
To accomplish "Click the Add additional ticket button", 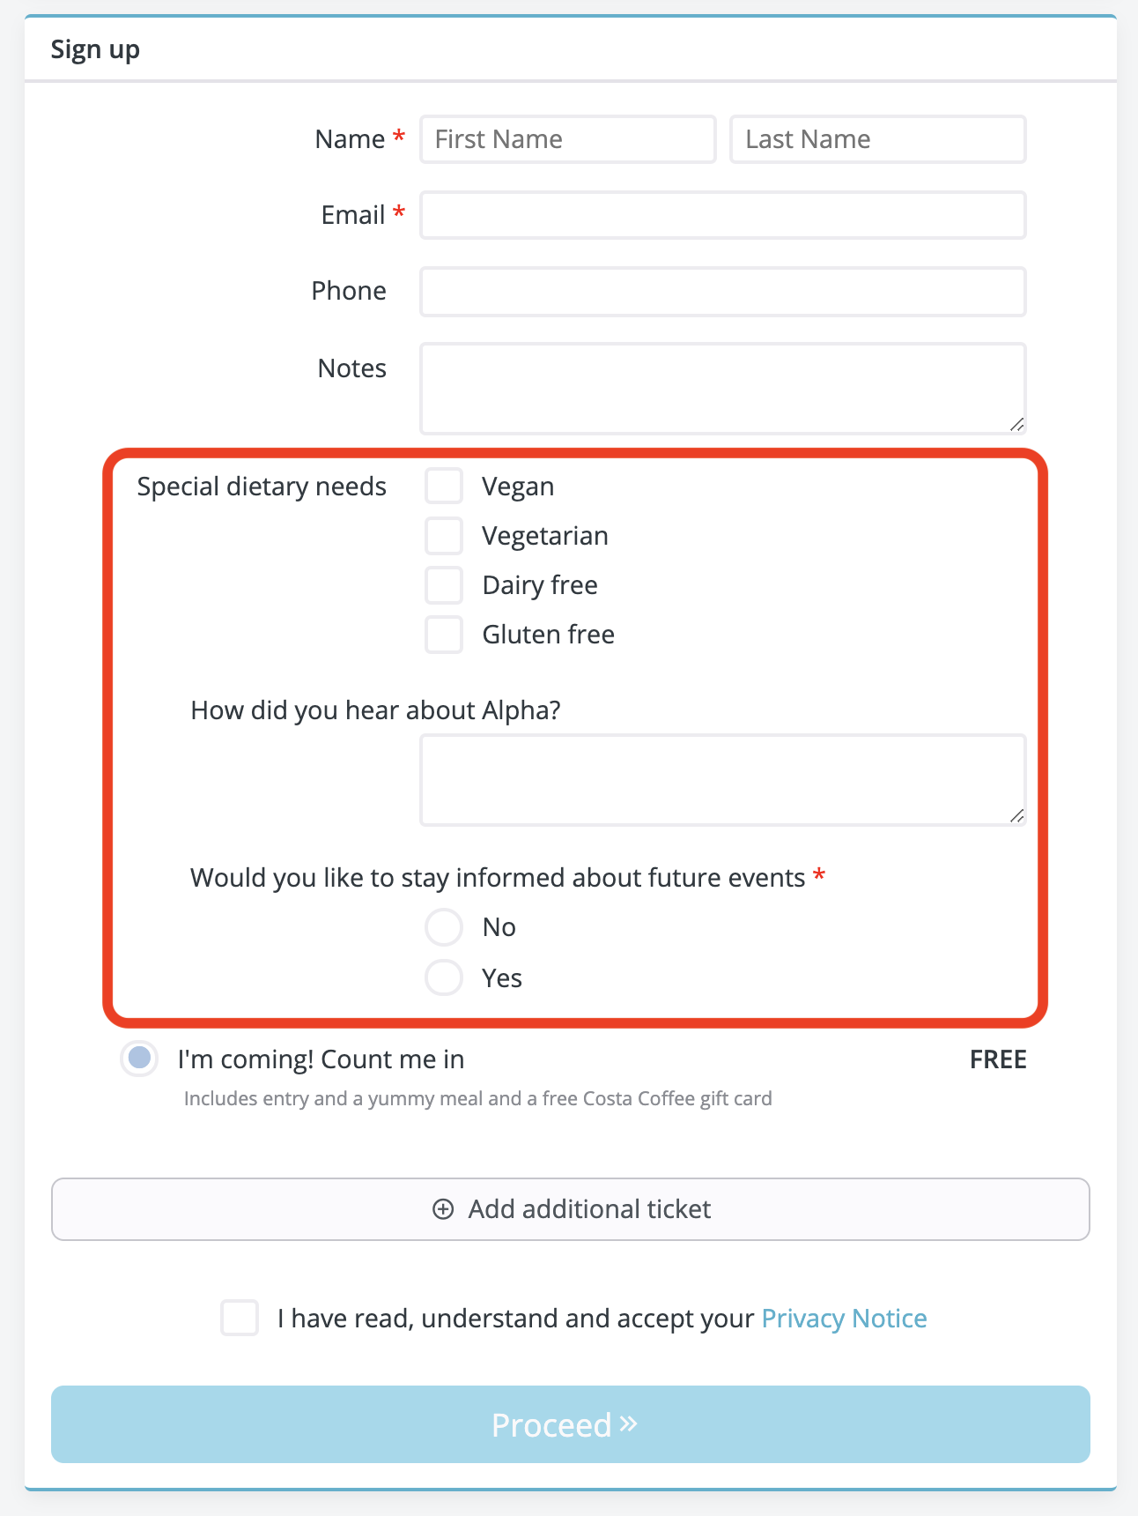I will tap(571, 1209).
